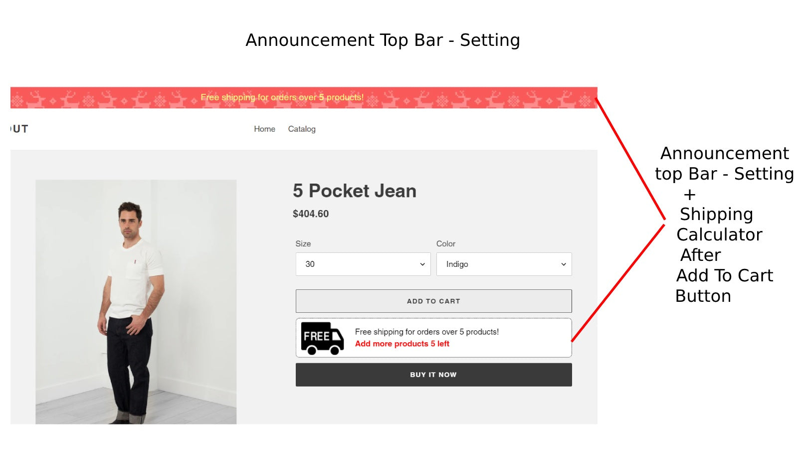Click the $404.60 price text

click(x=311, y=214)
